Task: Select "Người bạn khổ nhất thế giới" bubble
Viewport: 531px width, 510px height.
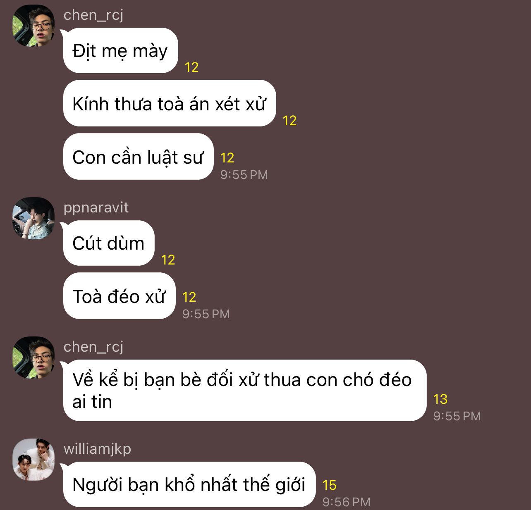Action: (189, 484)
